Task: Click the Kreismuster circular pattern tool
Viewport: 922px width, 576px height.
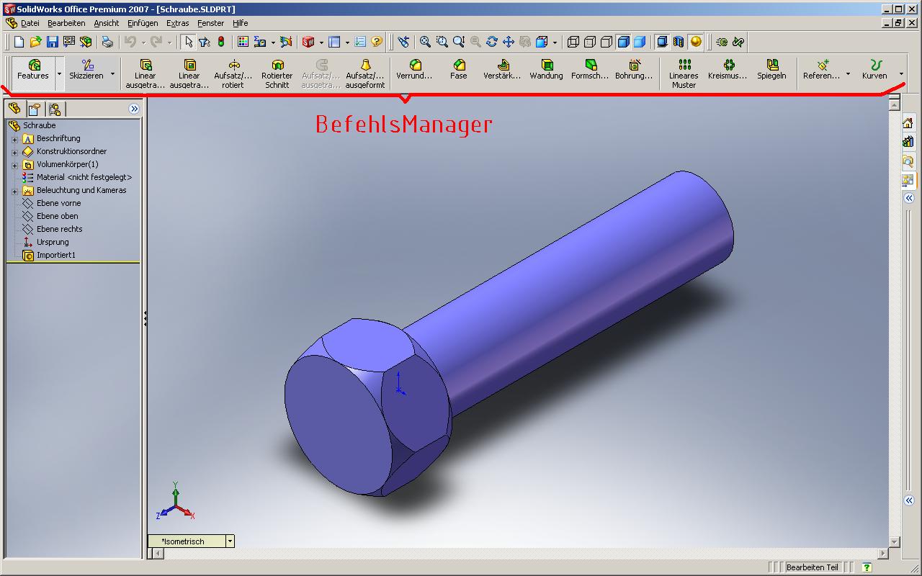Action: (x=728, y=70)
